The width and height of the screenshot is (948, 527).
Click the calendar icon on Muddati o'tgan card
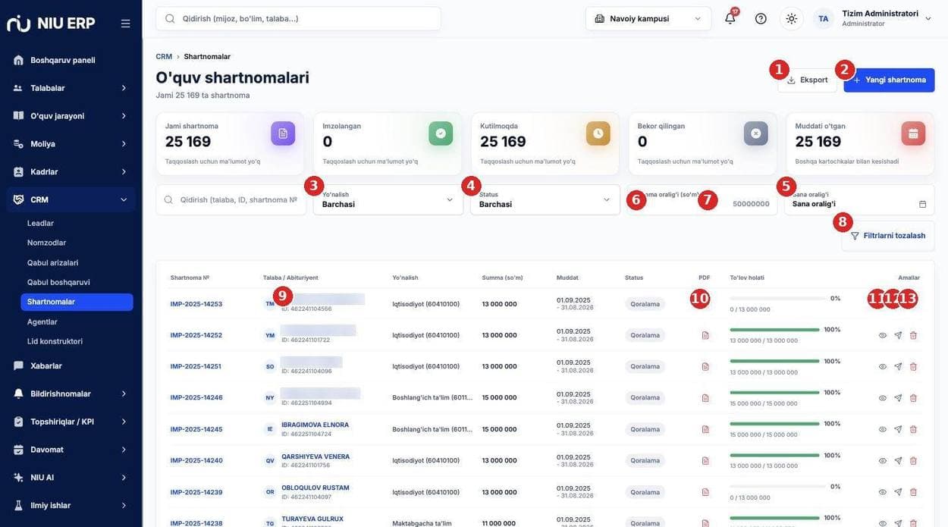click(913, 133)
